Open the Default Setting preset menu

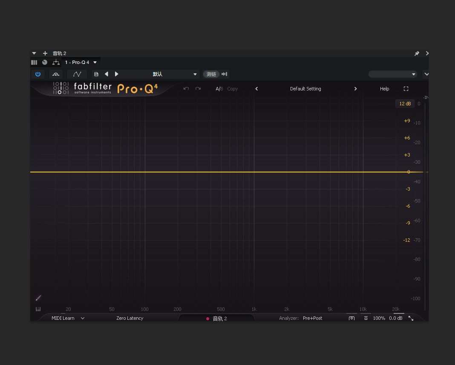pos(305,89)
